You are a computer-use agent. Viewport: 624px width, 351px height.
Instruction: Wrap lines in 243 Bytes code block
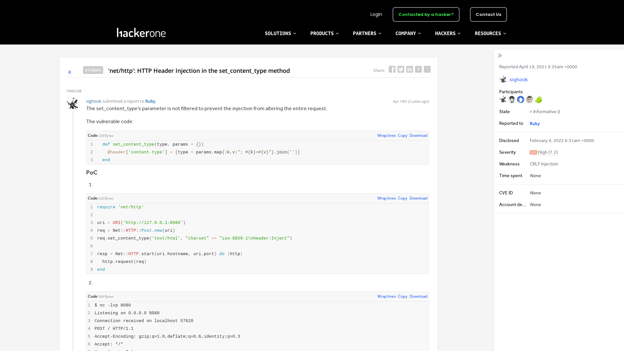point(386,198)
